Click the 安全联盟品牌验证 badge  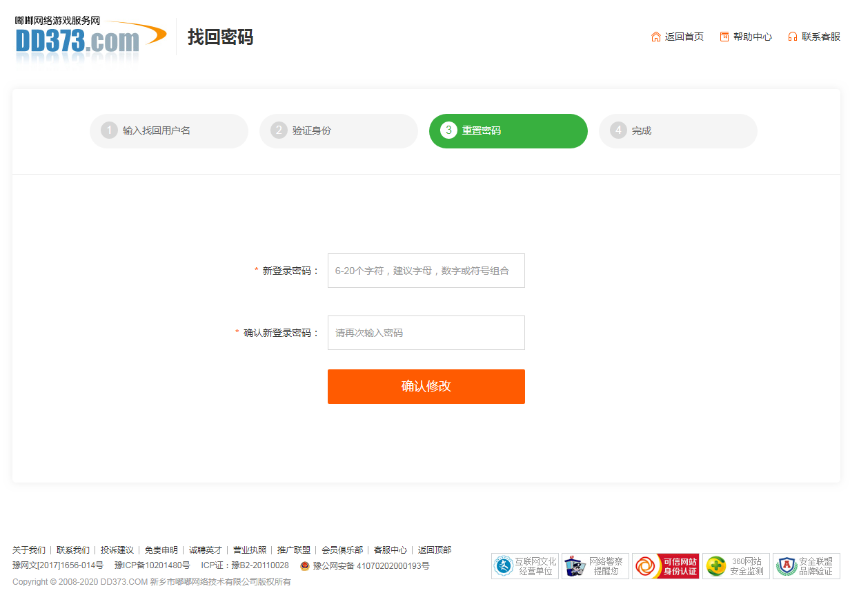click(x=807, y=566)
